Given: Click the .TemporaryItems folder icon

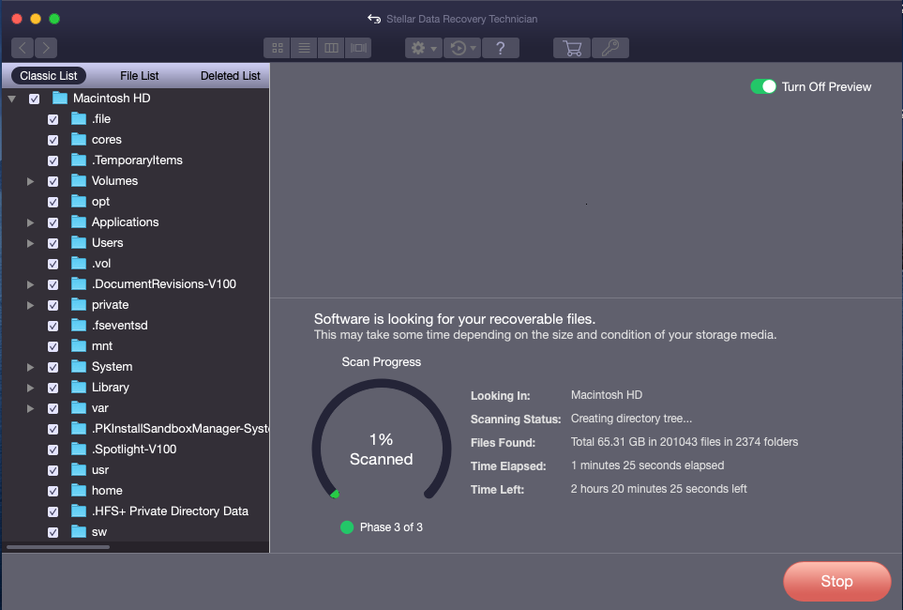Looking at the screenshot, I should coord(79,160).
